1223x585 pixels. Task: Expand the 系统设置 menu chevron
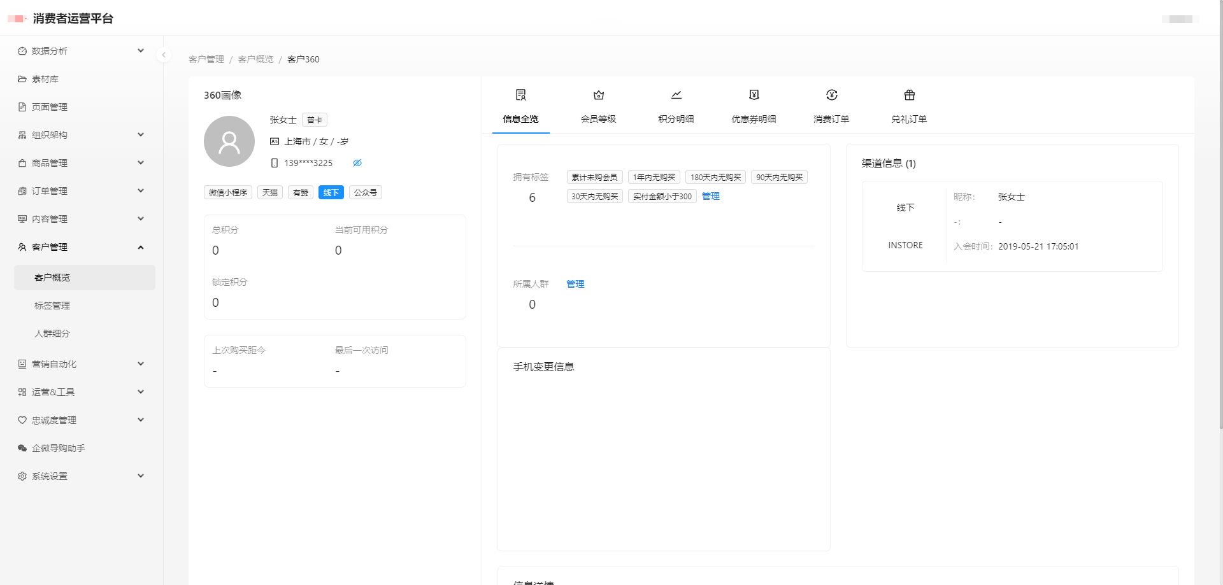click(141, 476)
